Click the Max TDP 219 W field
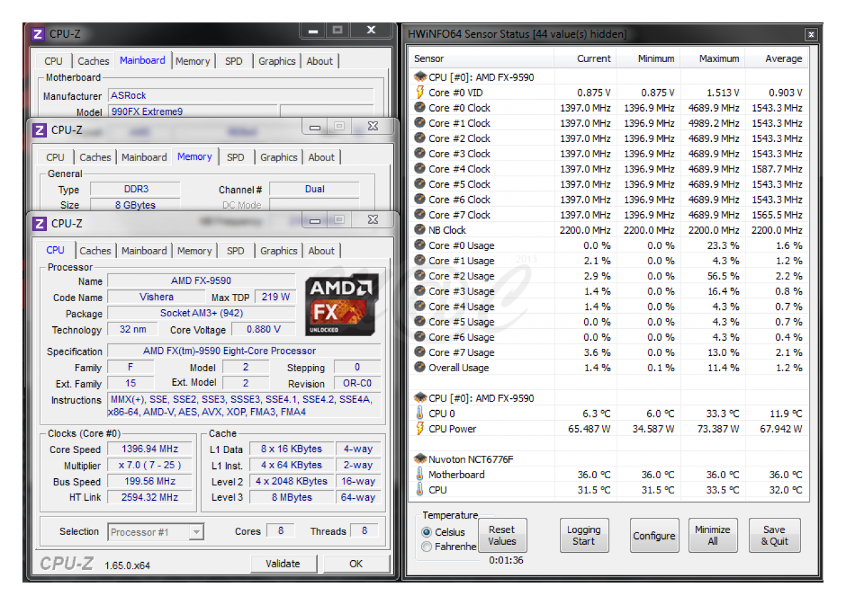The image size is (846, 605). [x=276, y=297]
